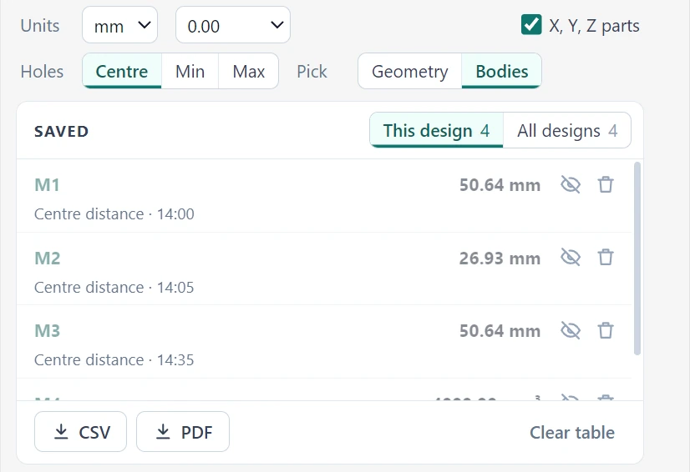Select Centre holes mode
Image resolution: width=690 pixels, height=472 pixels.
[122, 71]
